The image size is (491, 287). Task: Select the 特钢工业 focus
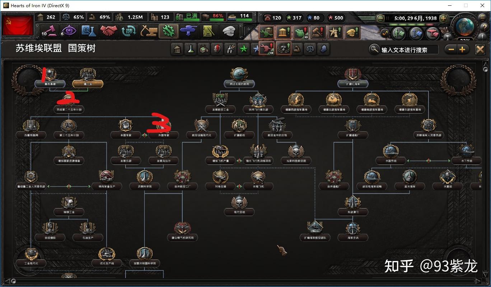click(x=69, y=206)
